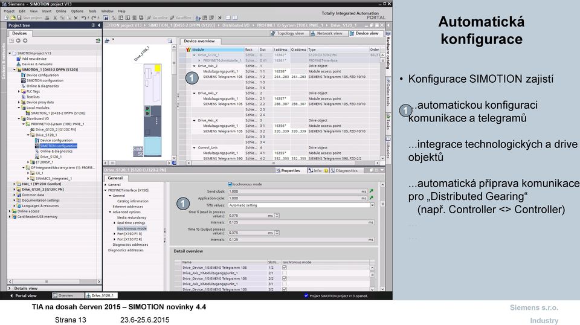This screenshot has height=325, width=580.
Task: Open the Ti/To values dropdown
Action: (x=372, y=205)
